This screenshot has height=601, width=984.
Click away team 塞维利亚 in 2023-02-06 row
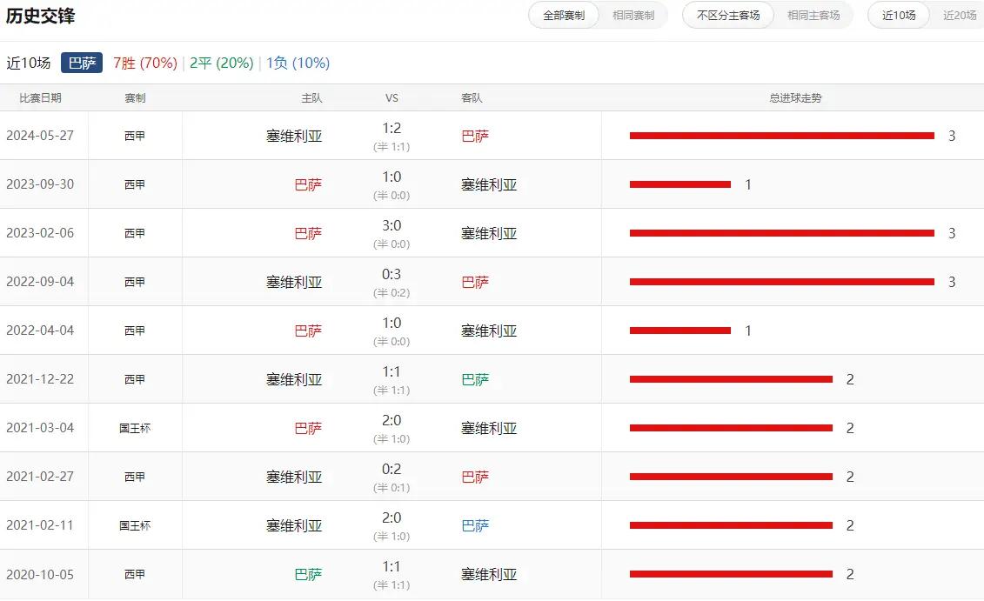(x=489, y=233)
